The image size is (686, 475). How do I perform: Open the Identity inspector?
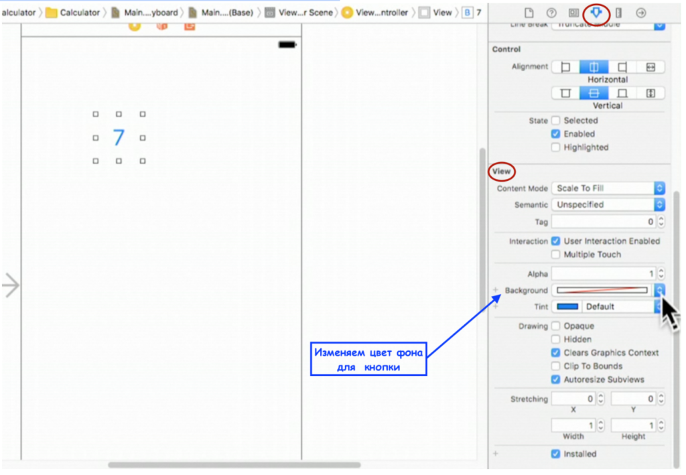[573, 12]
